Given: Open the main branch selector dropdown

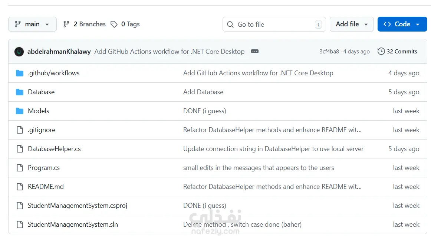Looking at the screenshot, I should click(x=32, y=24).
